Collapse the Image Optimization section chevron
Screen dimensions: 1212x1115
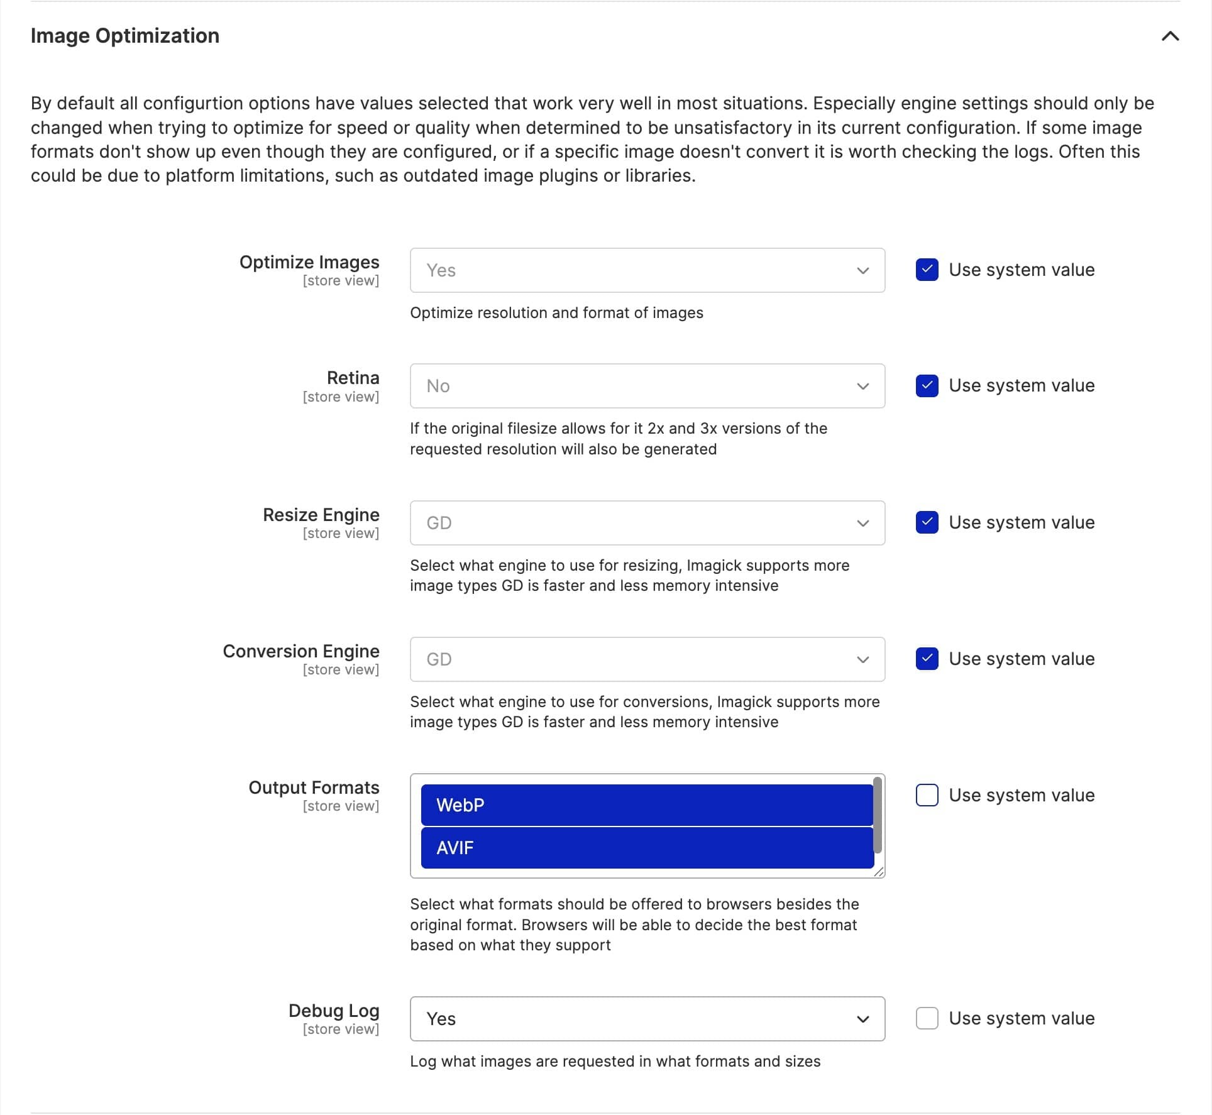tap(1170, 36)
